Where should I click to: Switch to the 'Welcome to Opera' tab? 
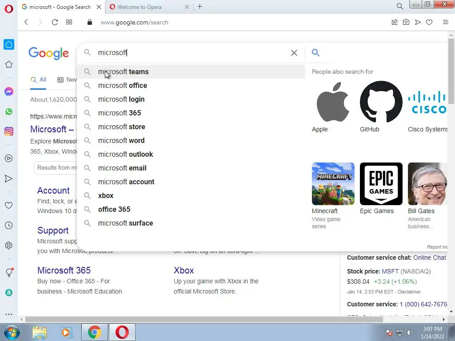pyautogui.click(x=139, y=7)
